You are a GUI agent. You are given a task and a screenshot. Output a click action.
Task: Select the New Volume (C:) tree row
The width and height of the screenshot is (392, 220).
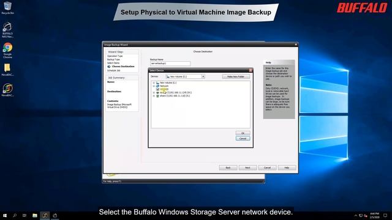pos(168,83)
